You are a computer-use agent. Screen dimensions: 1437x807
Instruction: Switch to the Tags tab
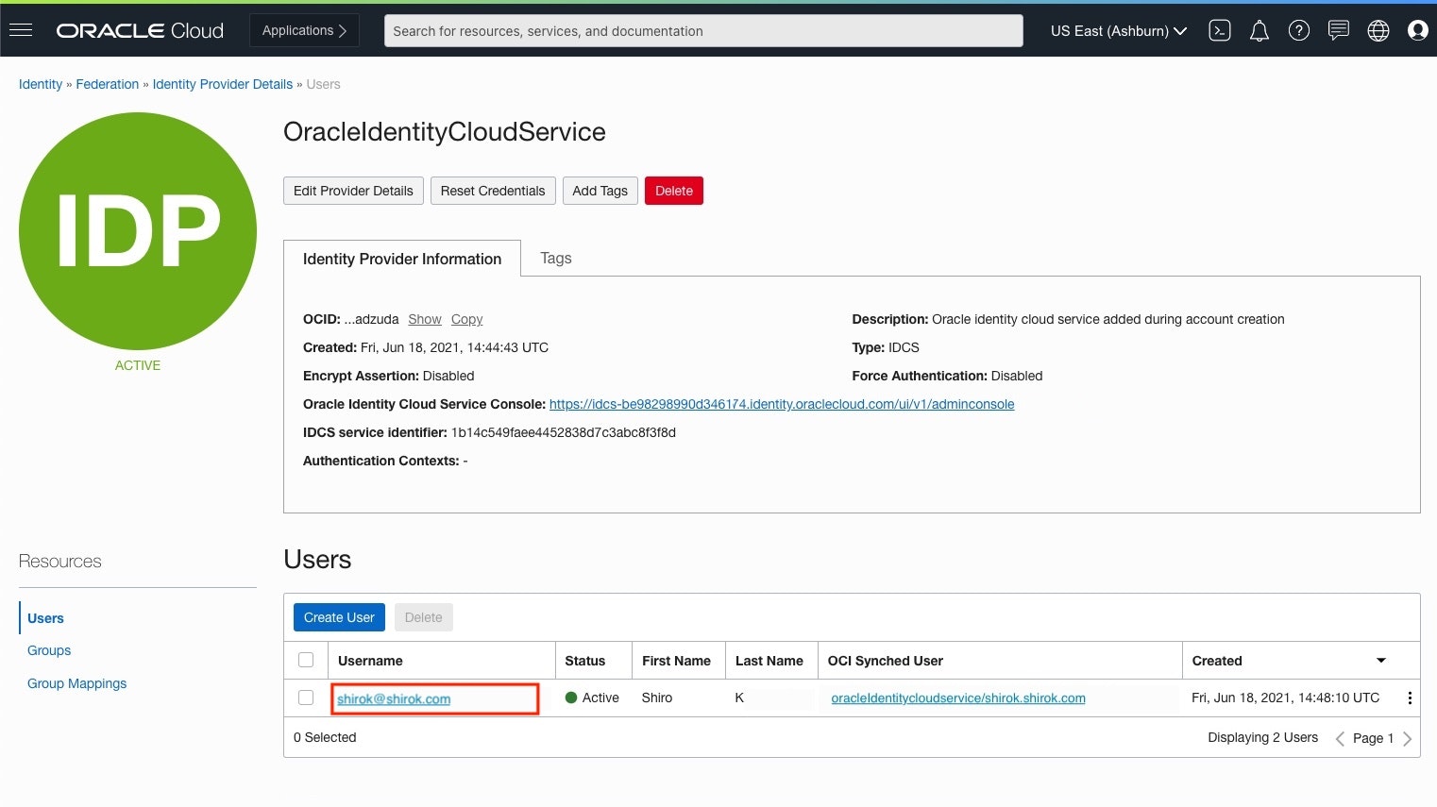[x=556, y=258]
